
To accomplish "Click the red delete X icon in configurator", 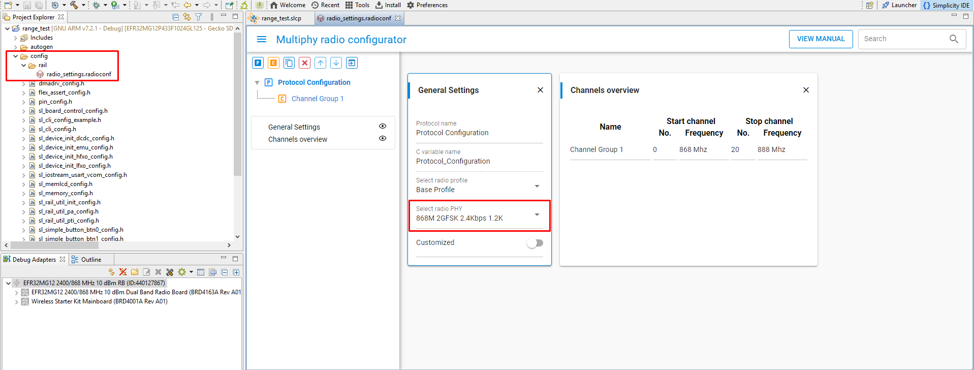I will (x=304, y=63).
